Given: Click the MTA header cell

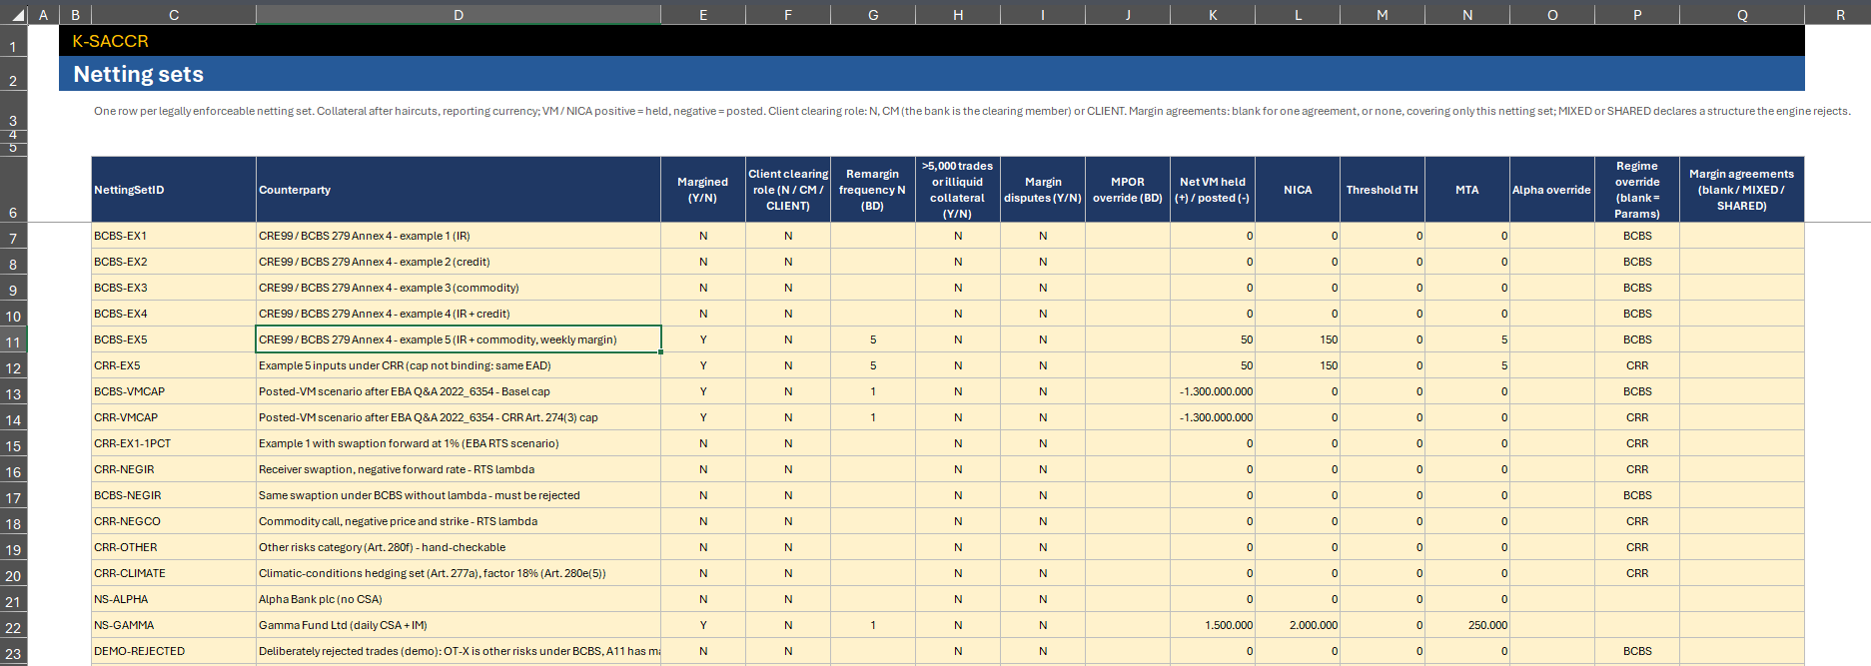Looking at the screenshot, I should coord(1467,190).
